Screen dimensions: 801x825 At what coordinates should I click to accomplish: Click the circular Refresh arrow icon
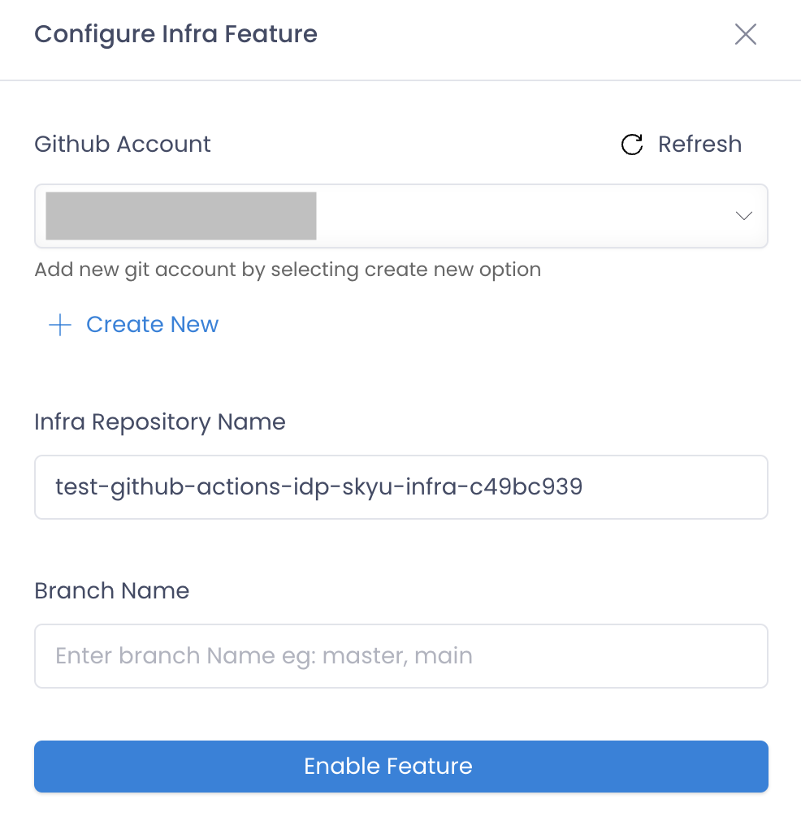coord(631,145)
